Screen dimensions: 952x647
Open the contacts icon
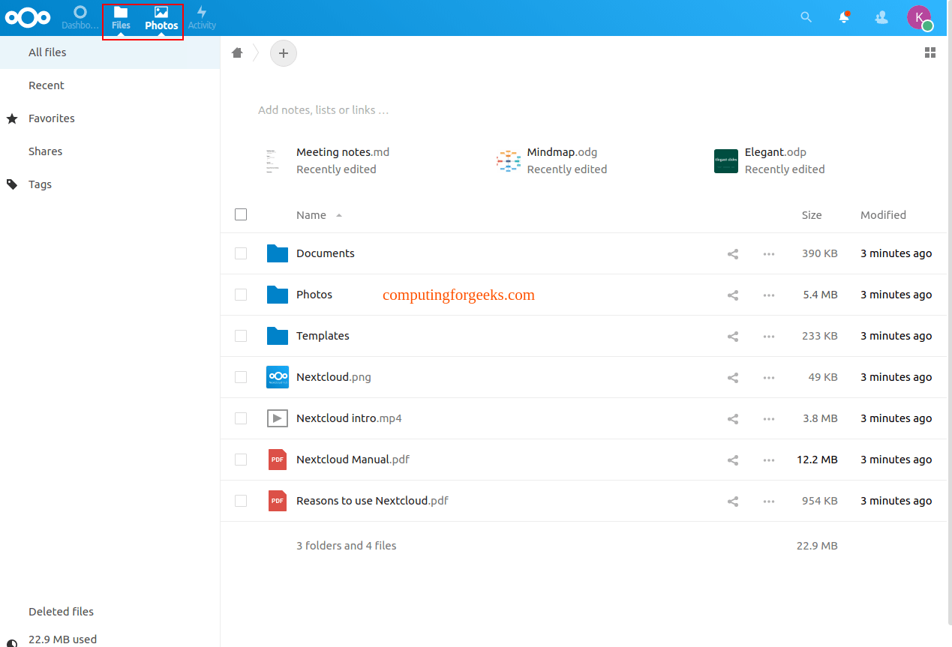[881, 16]
